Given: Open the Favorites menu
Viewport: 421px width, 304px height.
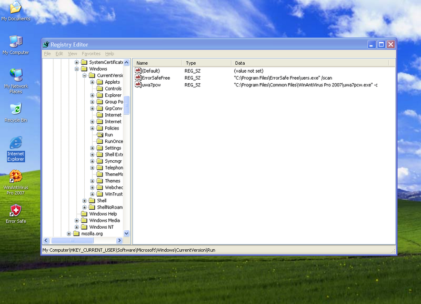Looking at the screenshot, I should pos(91,54).
